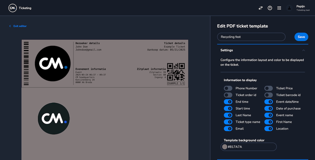
Task: Disable the First Name toggle
Action: pos(269,122)
